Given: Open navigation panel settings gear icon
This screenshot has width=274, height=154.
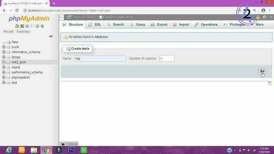Looking at the screenshot, I should coord(37,26).
